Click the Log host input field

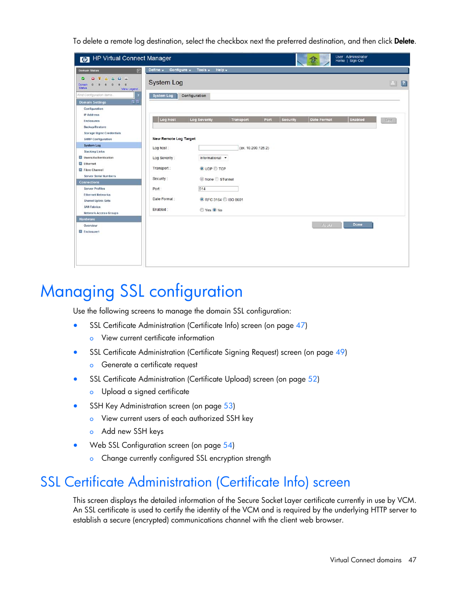218,148
